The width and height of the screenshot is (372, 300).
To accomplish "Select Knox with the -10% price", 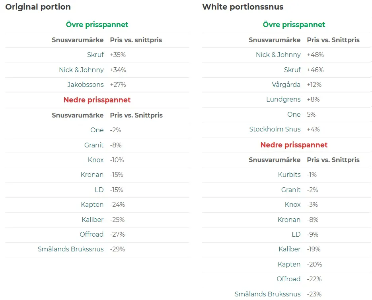I will click(x=95, y=160).
